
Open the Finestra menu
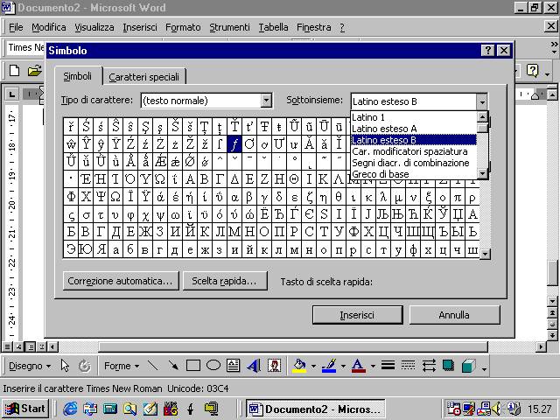[x=313, y=27]
